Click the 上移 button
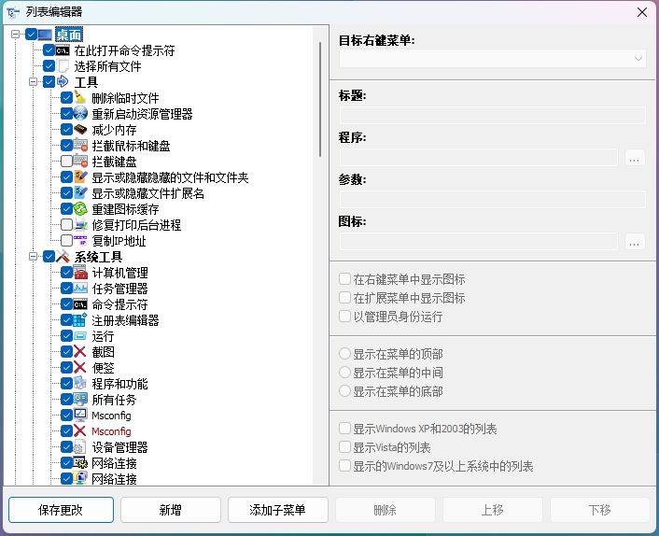The image size is (659, 536). (492, 510)
